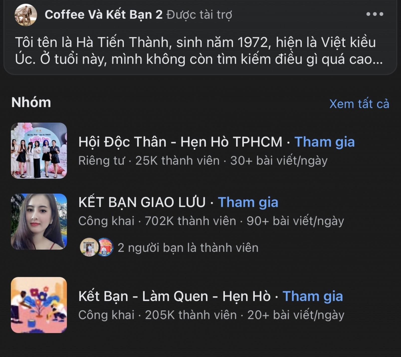Open Kết Bạn - Làm Quen - Hẹn Hò title
Screen dimensions: 401x357
click(174, 296)
